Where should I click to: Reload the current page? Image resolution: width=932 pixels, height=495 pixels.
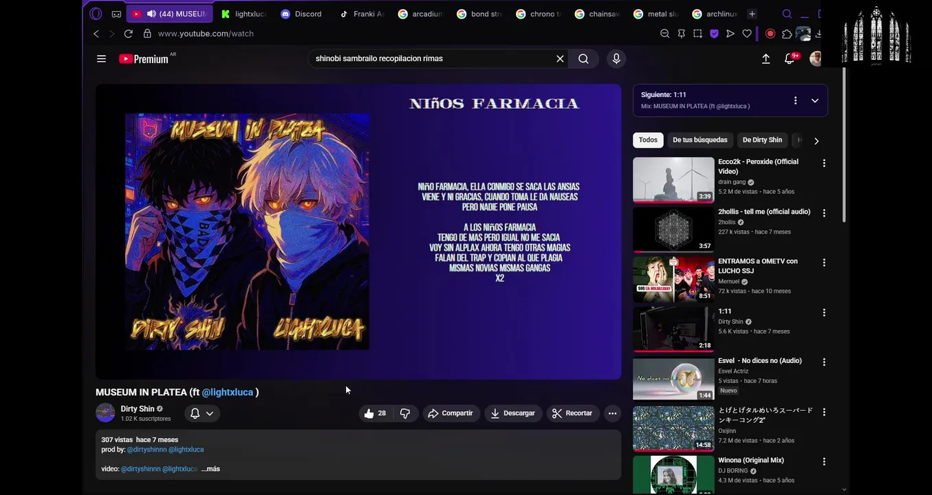coord(128,34)
